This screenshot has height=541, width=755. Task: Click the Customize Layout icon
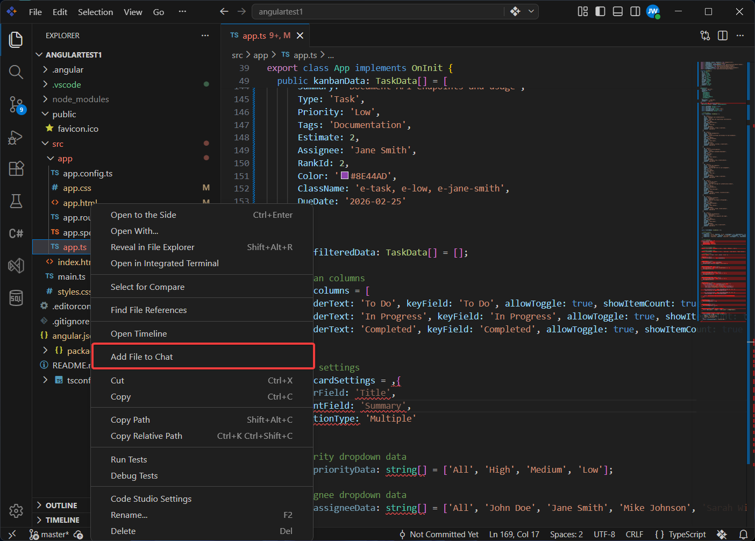coord(583,11)
